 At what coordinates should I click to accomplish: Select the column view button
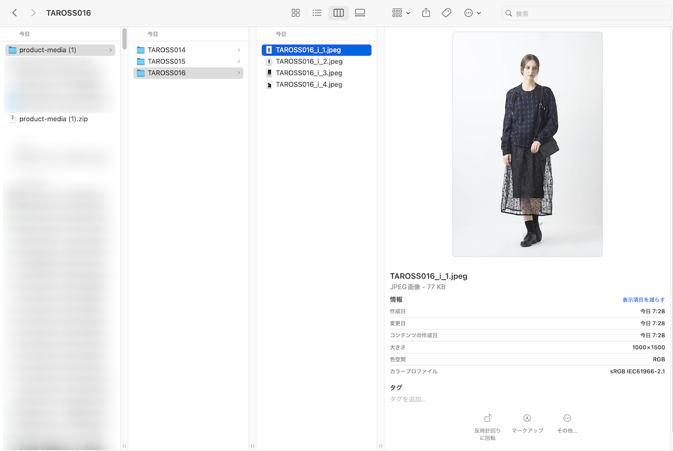338,13
